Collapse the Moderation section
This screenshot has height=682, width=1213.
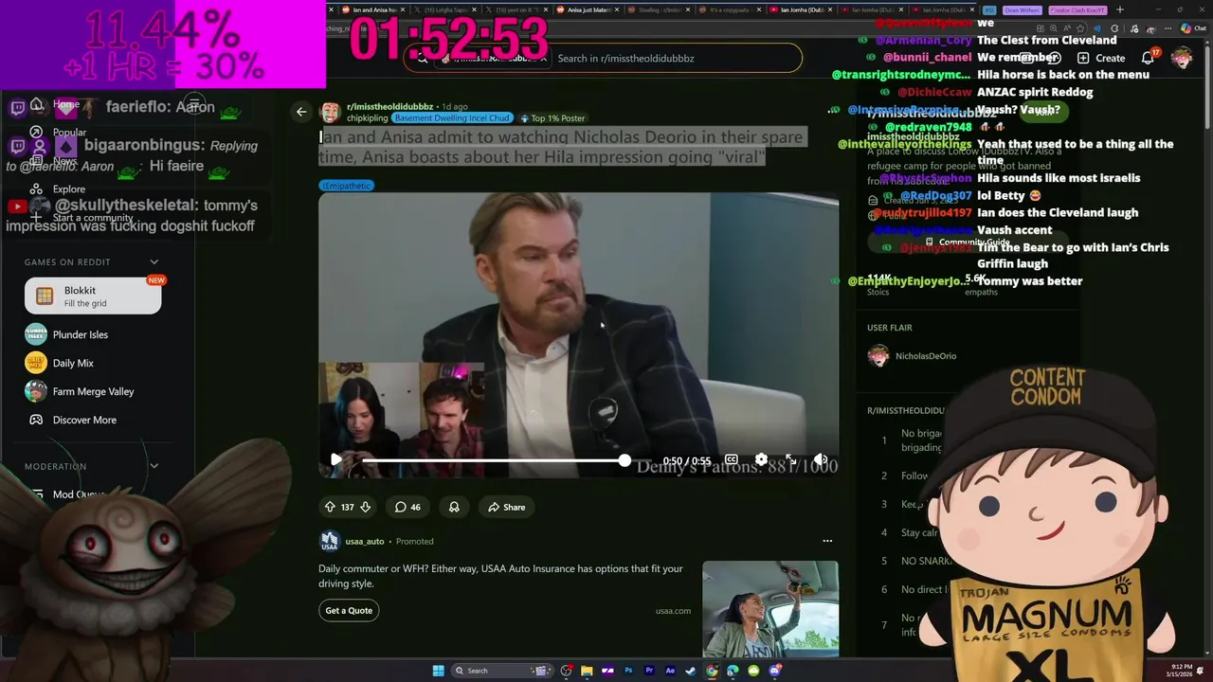pos(154,466)
